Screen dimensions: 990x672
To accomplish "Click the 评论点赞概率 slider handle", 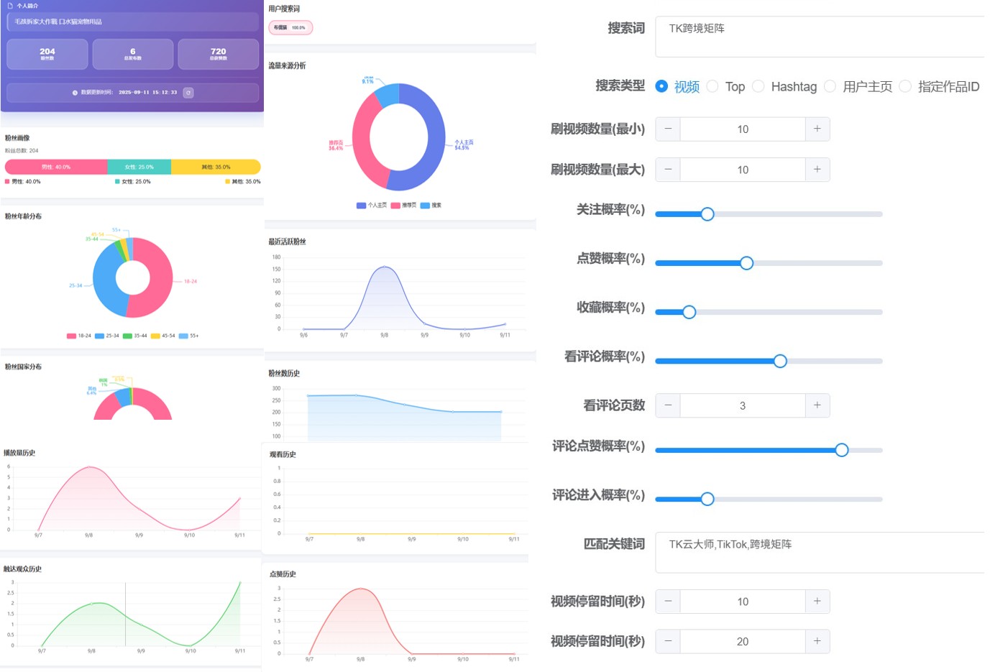I will click(841, 450).
